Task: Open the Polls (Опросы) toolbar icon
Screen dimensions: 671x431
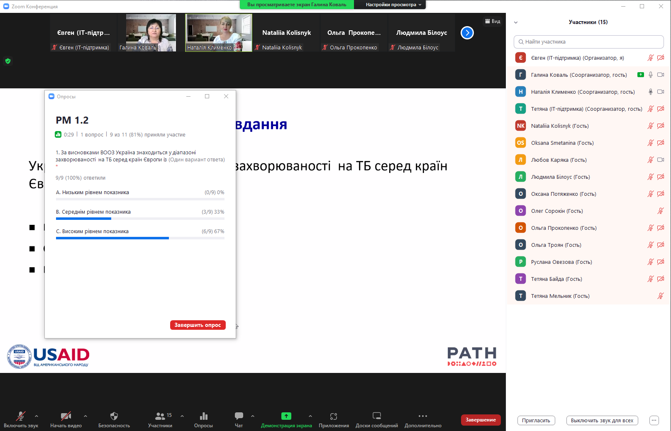Action: point(203,416)
